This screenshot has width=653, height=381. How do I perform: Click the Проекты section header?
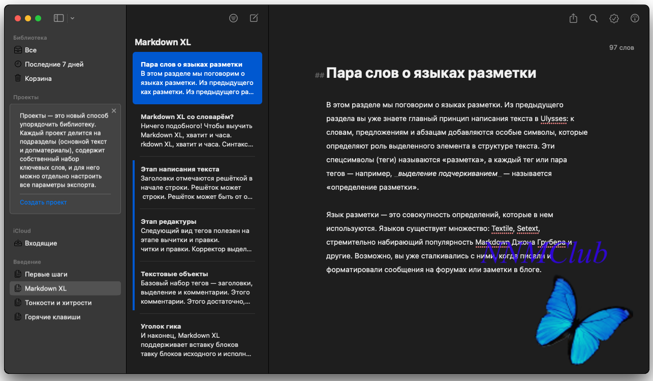[26, 97]
